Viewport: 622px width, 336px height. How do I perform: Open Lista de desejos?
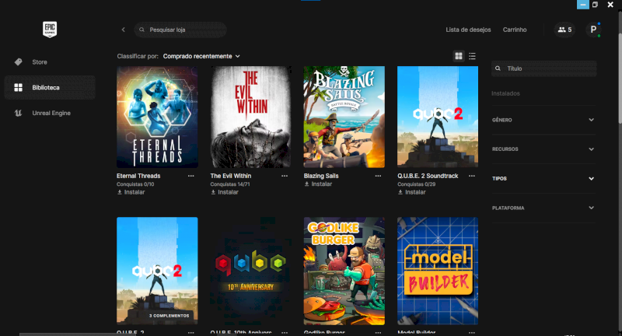click(468, 30)
